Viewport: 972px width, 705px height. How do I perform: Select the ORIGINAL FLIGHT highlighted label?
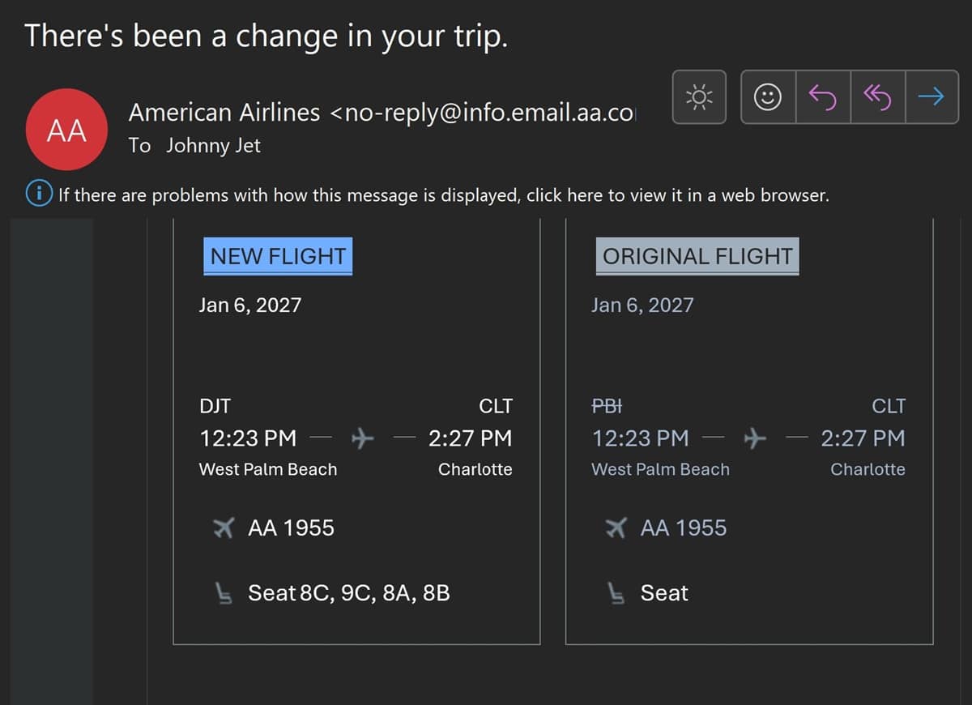pos(697,256)
